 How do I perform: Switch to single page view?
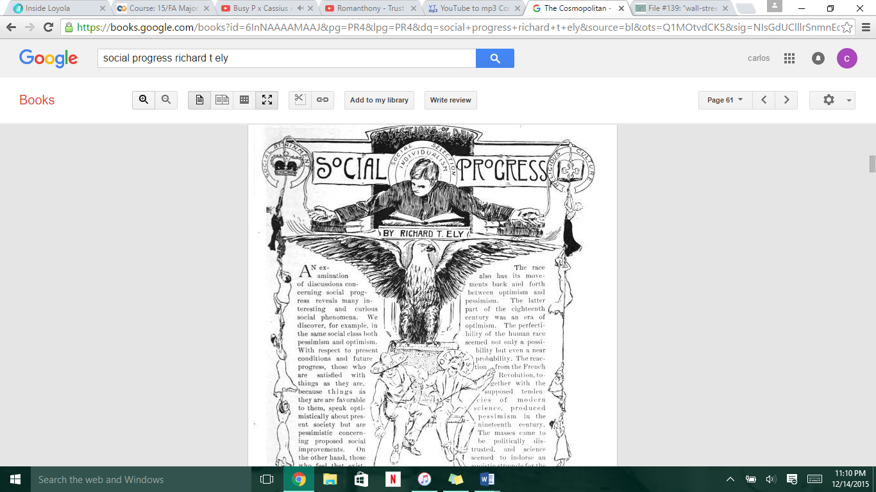pos(199,100)
